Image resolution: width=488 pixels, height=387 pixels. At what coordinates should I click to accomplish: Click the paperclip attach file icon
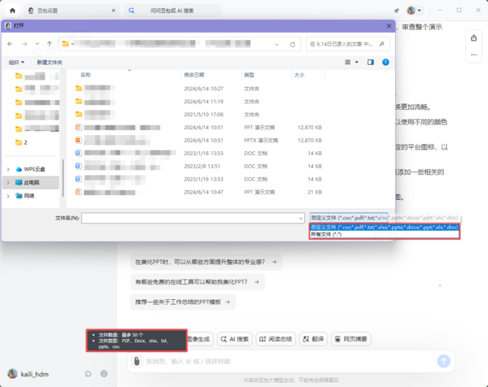click(x=137, y=361)
